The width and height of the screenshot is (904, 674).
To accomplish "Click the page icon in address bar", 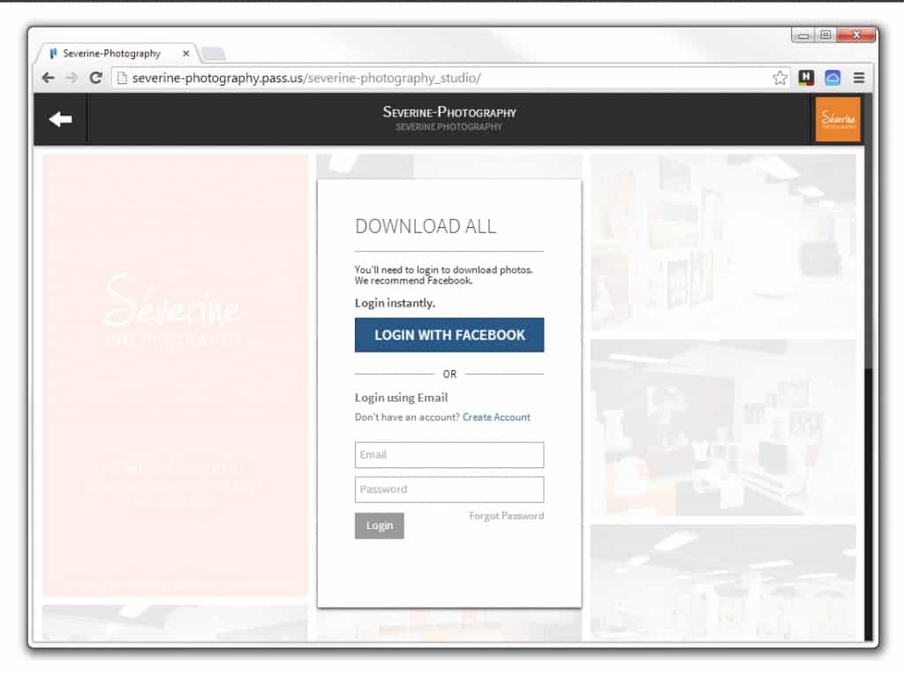I will [122, 78].
